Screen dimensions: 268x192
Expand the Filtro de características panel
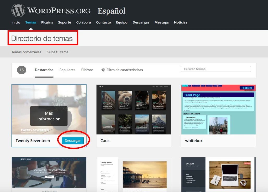(125, 70)
